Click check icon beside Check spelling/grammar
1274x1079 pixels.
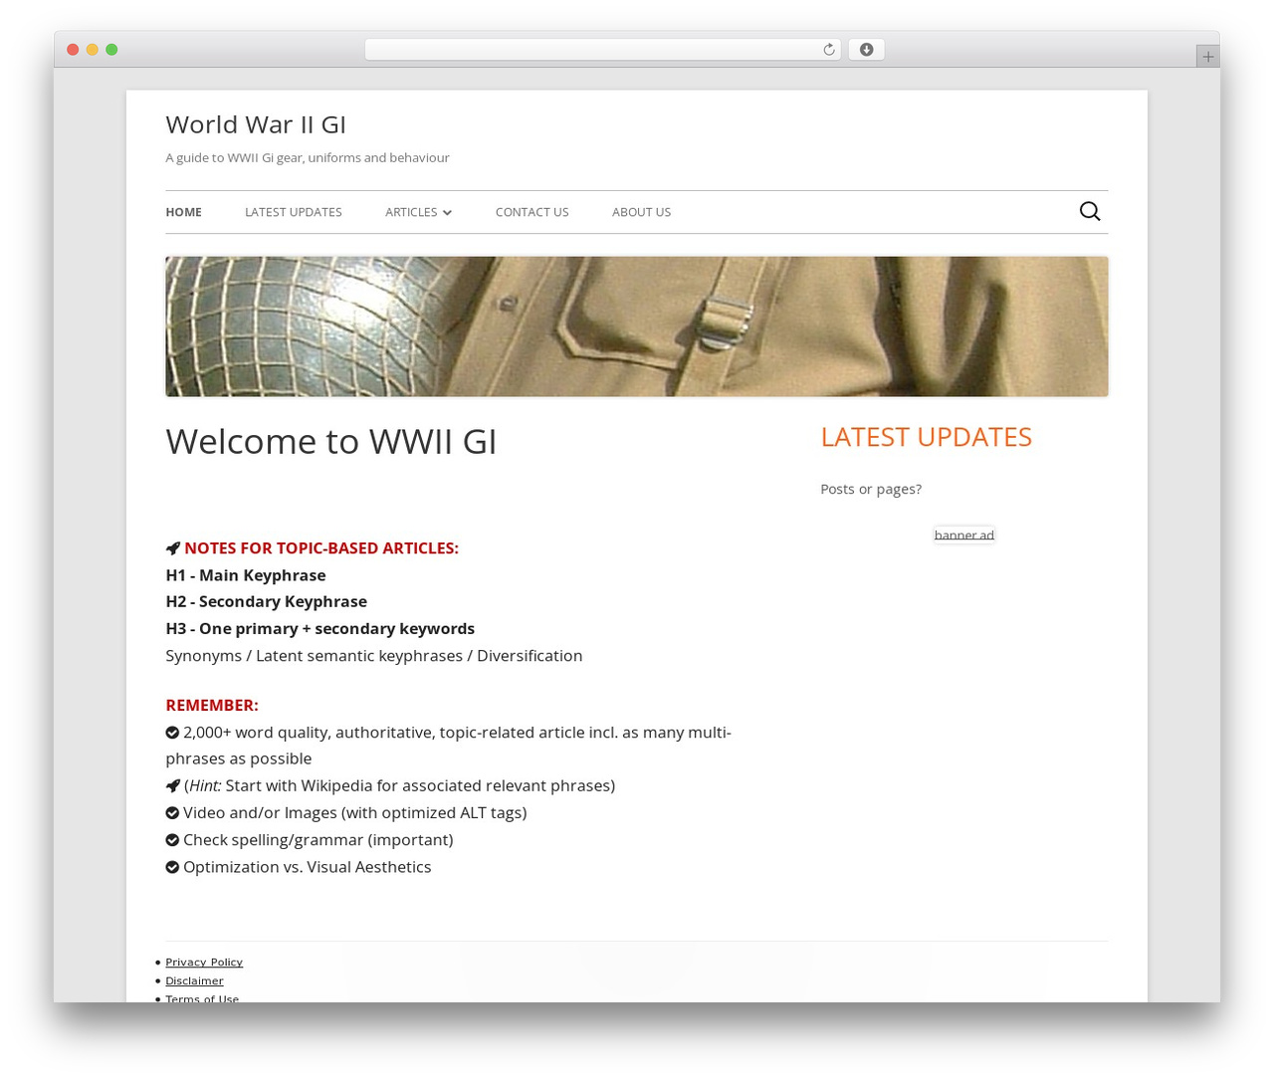tap(172, 840)
